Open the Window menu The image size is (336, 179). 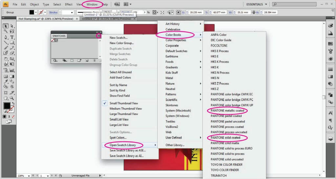[92, 5]
